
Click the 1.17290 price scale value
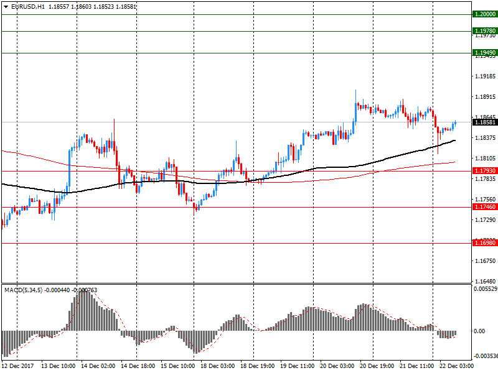click(485, 220)
